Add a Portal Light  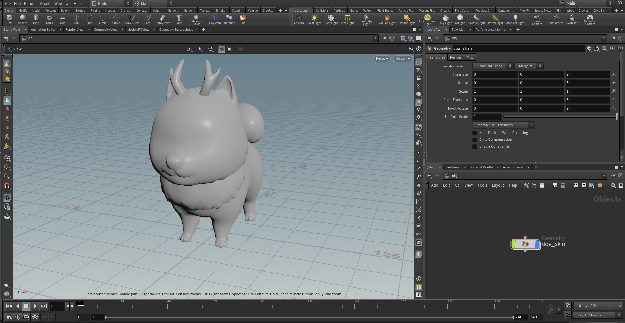(495, 19)
